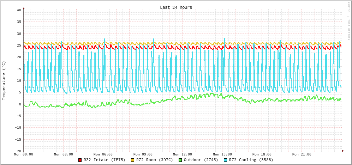The height and width of the screenshot is (165, 352).
Task: Click the 'Mon 00:00' time axis label
Action: 24,154
